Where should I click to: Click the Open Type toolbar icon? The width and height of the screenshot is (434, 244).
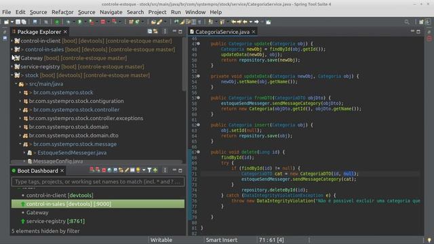click(x=153, y=22)
